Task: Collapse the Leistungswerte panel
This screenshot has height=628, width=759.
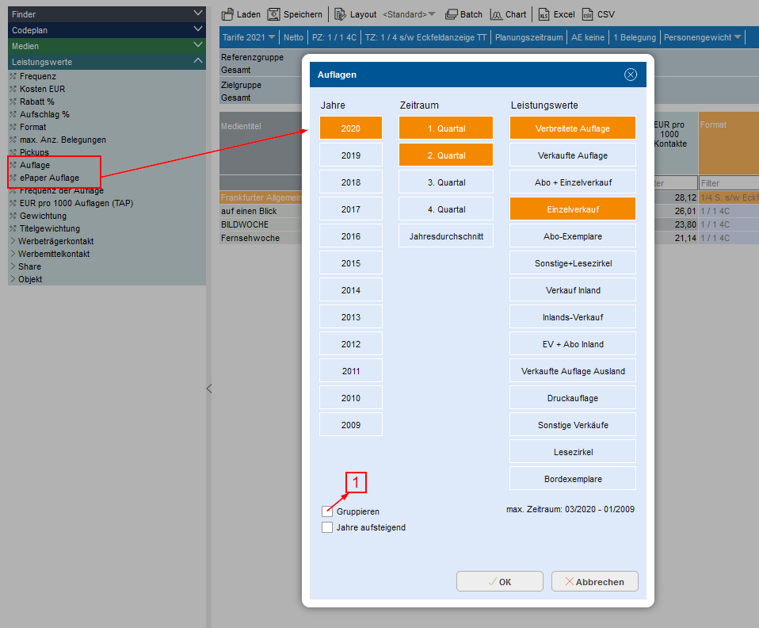Action: 197,61
